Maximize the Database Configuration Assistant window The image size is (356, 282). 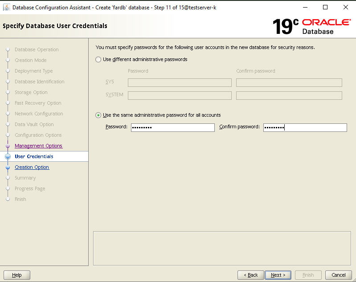pos(325,7)
